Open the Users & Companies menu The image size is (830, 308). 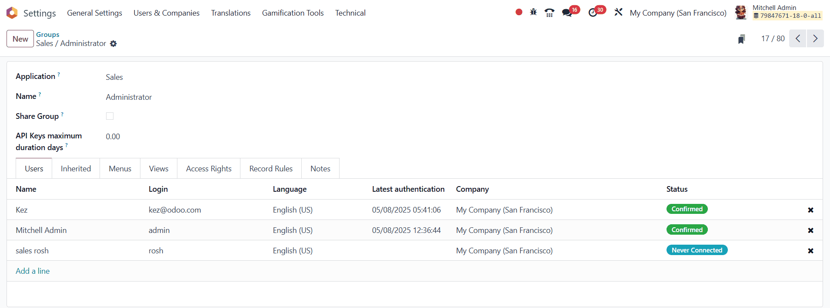click(167, 13)
